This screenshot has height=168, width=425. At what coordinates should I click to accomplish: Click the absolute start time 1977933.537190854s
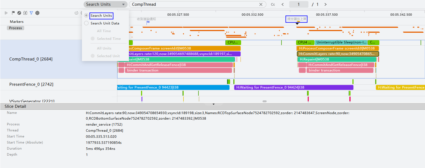click(x=104, y=142)
